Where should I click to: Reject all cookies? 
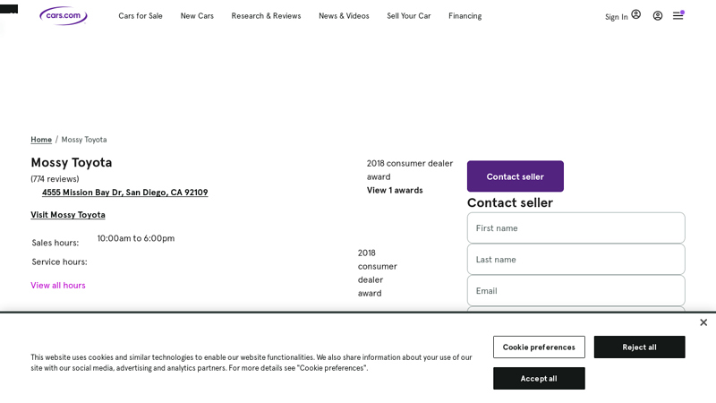pos(639,347)
